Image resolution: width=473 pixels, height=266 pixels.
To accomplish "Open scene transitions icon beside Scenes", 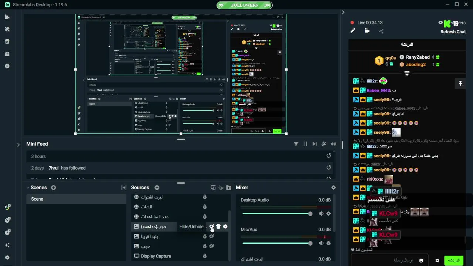I will pos(124,188).
